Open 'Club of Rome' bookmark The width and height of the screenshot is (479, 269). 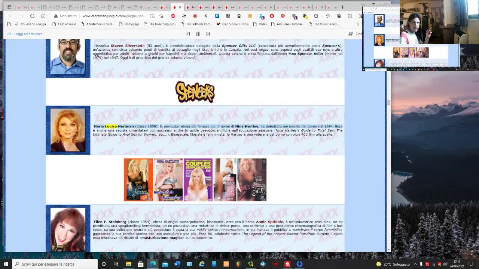[x=64, y=24]
